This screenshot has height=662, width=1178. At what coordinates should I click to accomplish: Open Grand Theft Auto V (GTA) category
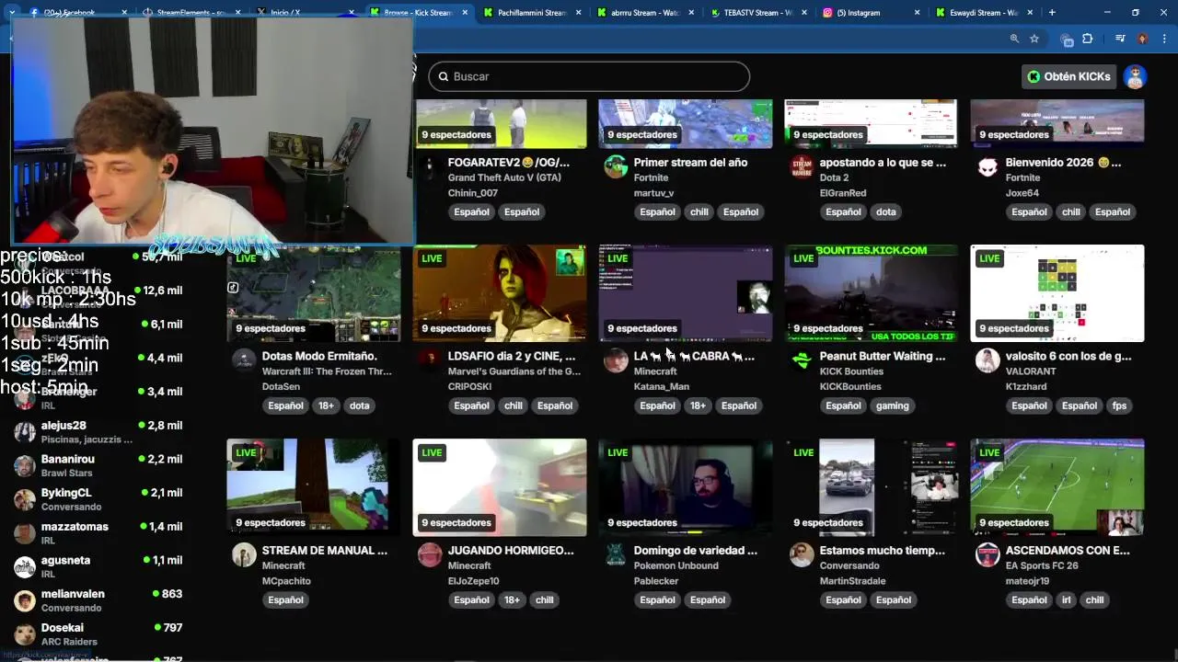[504, 177]
